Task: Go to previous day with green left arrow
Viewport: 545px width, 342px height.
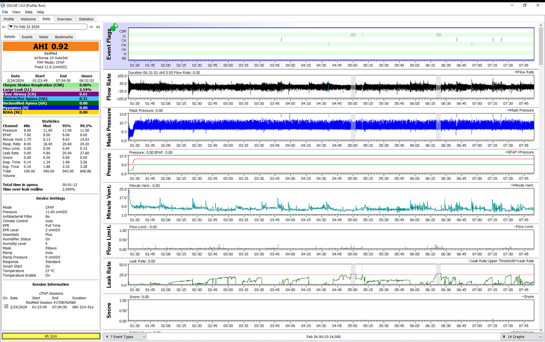Action: tap(4, 27)
